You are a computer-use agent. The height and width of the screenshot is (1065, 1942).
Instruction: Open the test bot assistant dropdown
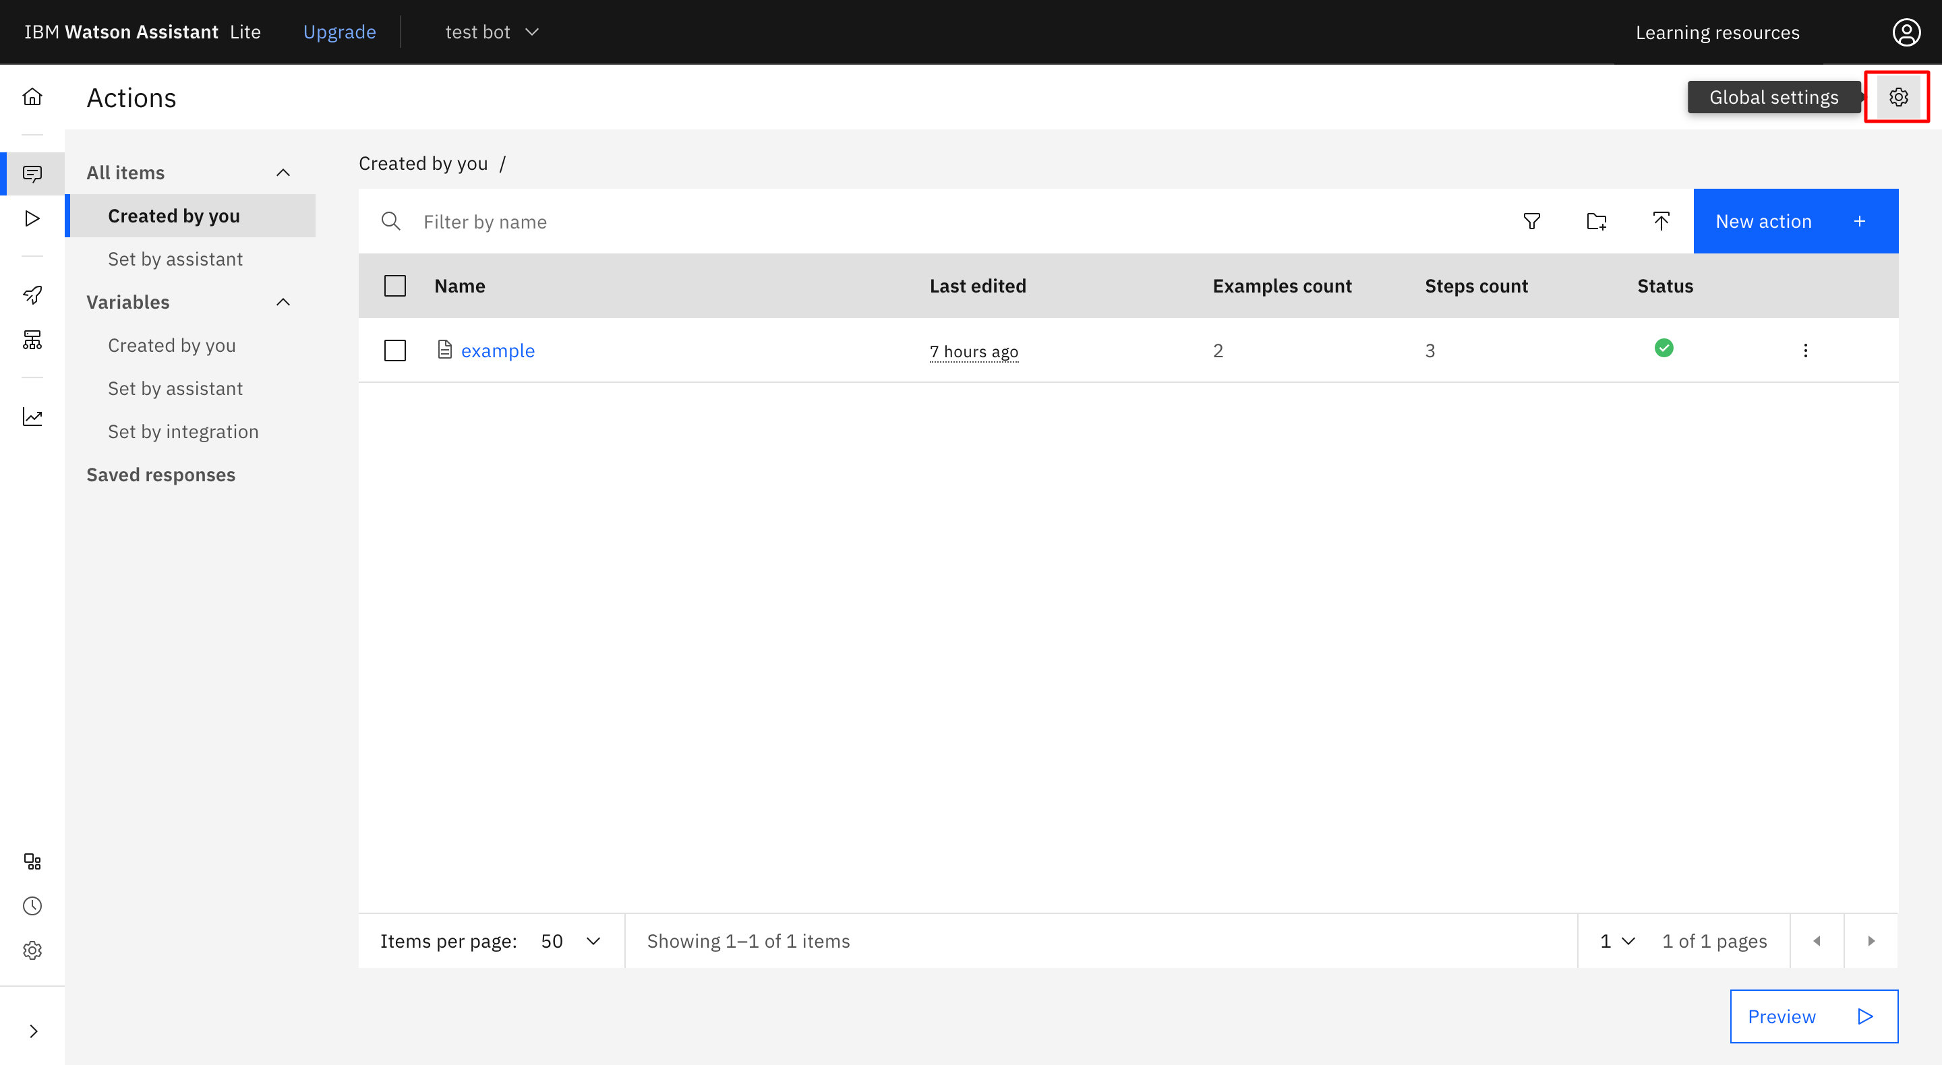click(492, 32)
